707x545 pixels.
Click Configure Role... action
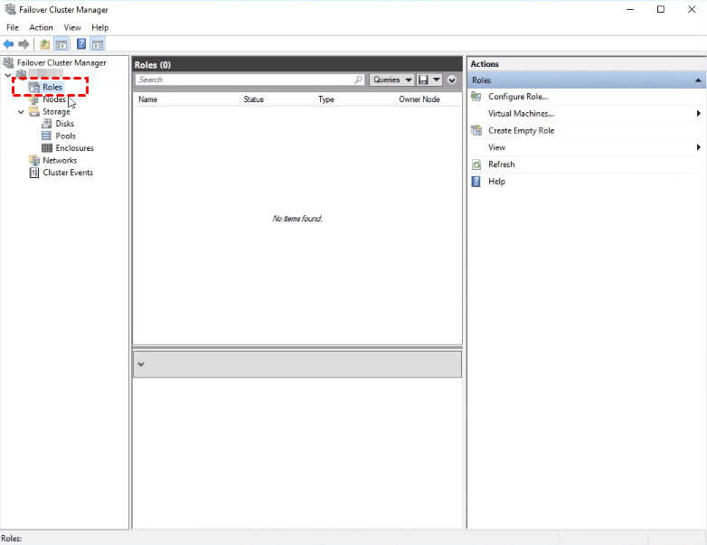[518, 97]
